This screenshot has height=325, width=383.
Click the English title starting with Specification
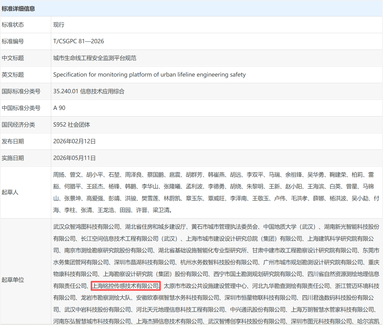[149, 75]
